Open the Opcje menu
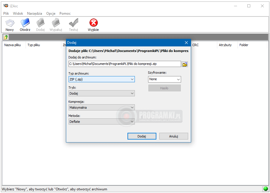Image resolution: width=270 pixels, height=193 pixels. pyautogui.click(x=51, y=14)
